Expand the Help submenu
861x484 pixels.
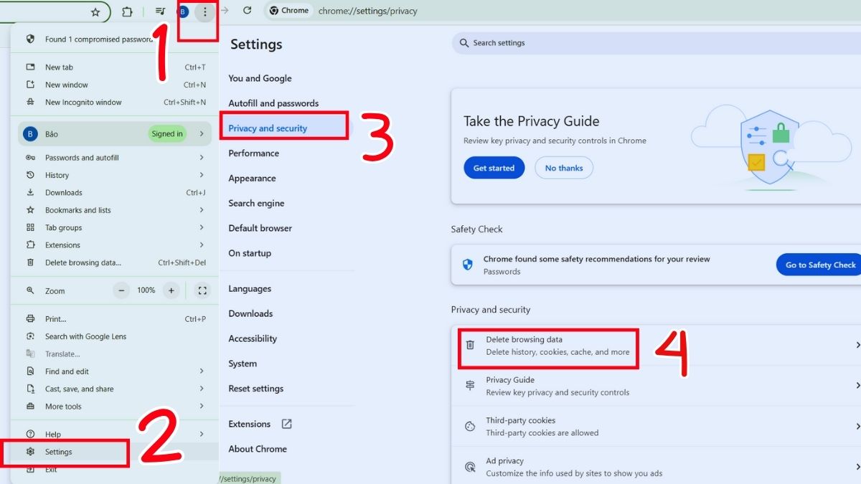coord(115,435)
